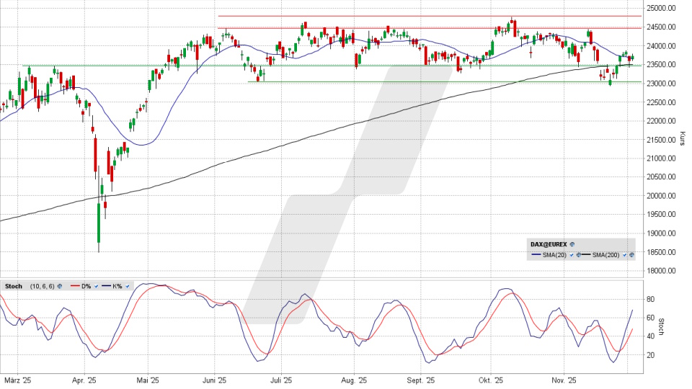Viewport: 692px width, 389px height.
Task: Hide the D% line via its checkmark
Action: point(96,286)
